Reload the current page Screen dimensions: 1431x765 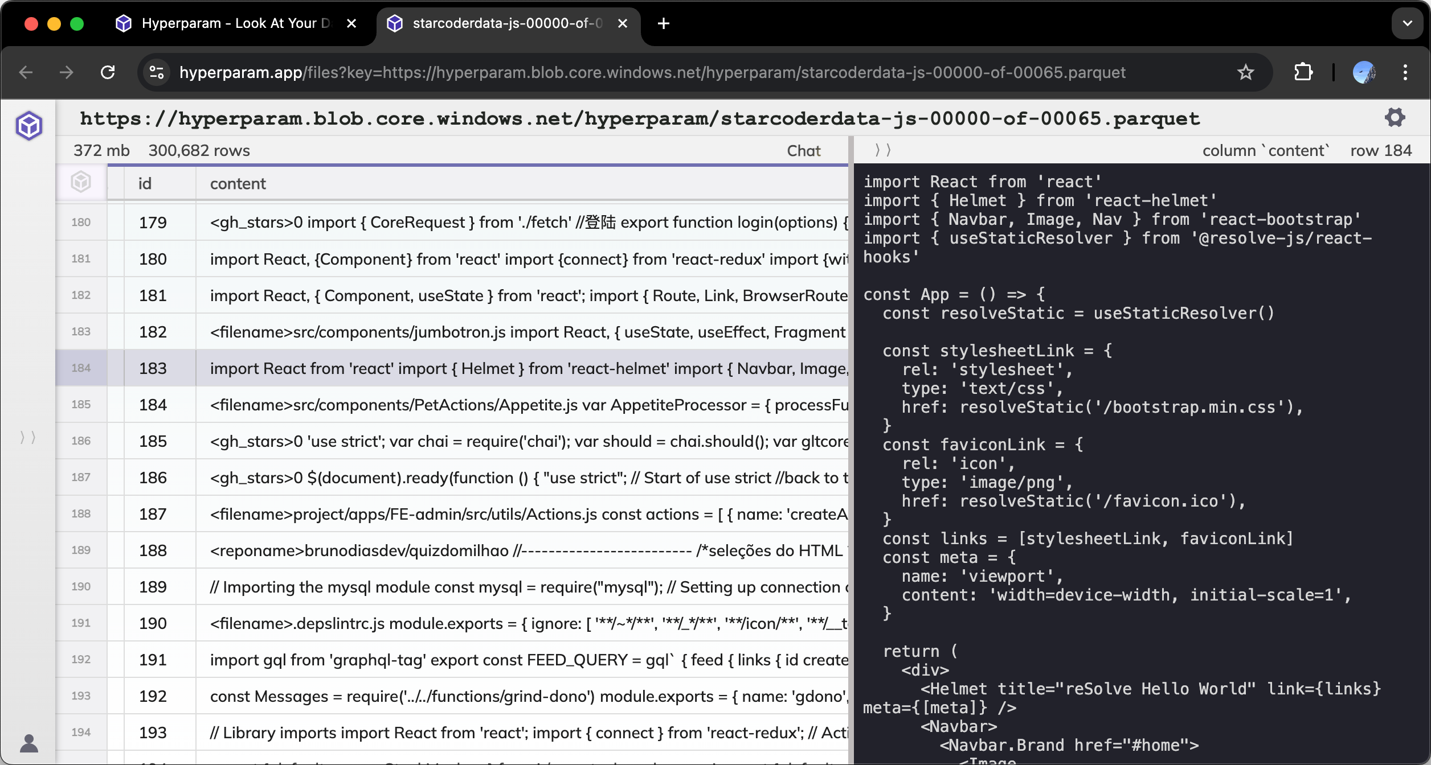tap(108, 72)
